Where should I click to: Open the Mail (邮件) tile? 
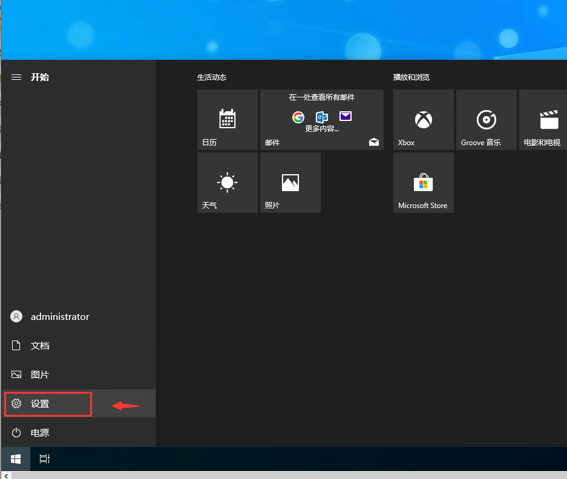(321, 120)
